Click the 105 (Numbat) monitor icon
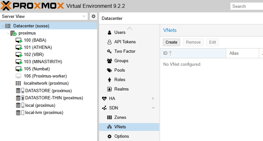 point(19,69)
